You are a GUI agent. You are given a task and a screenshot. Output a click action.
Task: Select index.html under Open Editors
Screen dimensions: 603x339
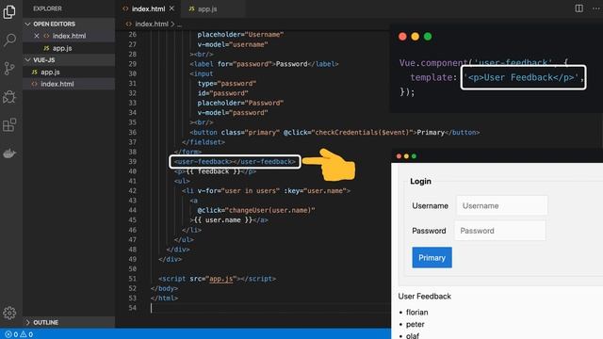pyautogui.click(x=69, y=36)
